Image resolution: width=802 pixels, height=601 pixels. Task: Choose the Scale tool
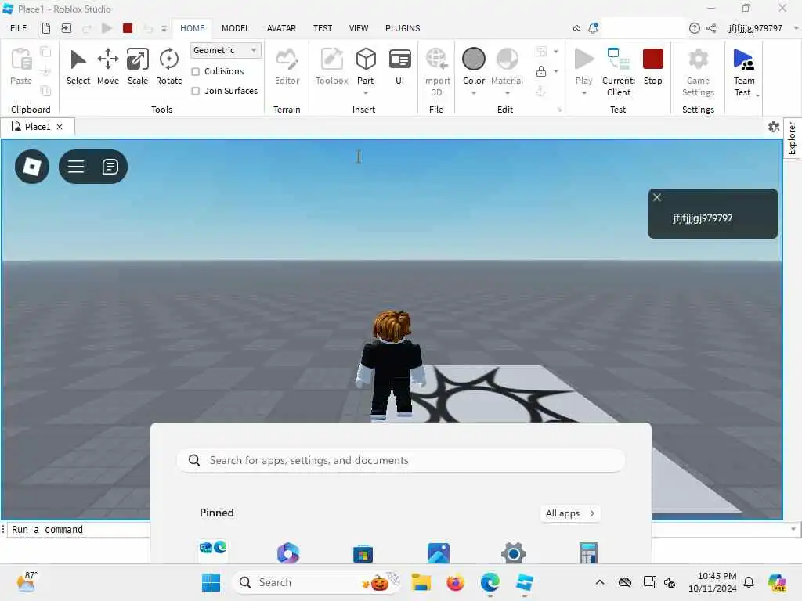pos(138,67)
